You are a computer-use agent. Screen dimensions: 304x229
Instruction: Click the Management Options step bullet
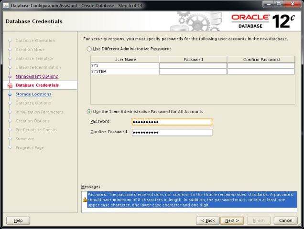[x=10, y=76]
